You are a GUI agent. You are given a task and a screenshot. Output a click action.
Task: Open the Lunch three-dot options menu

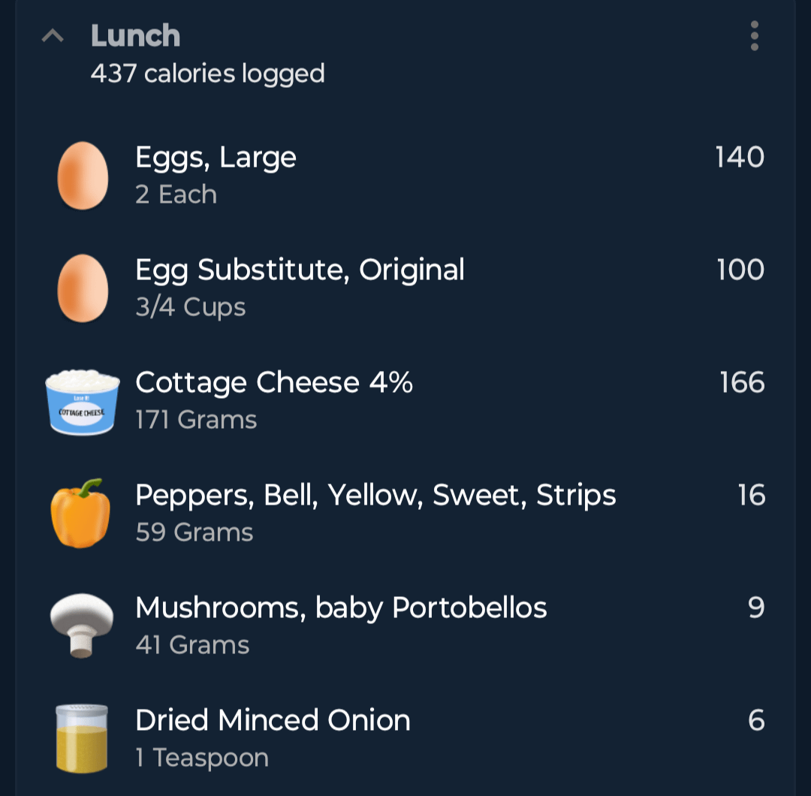(x=754, y=36)
